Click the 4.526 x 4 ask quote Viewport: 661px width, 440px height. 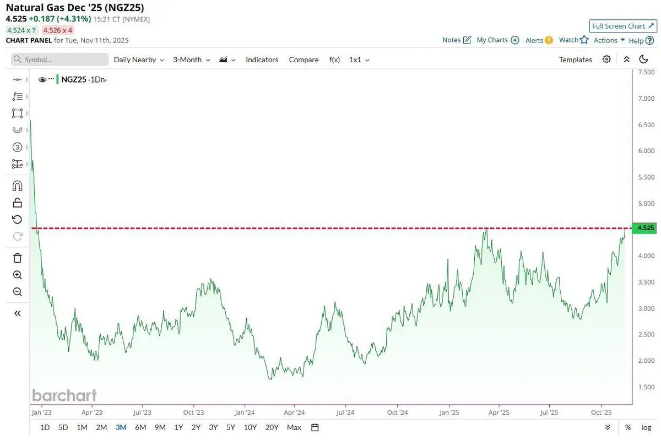[x=58, y=30]
